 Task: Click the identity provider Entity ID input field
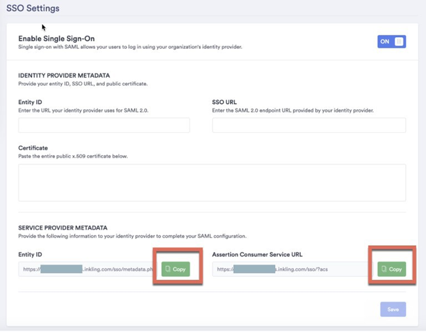point(104,125)
